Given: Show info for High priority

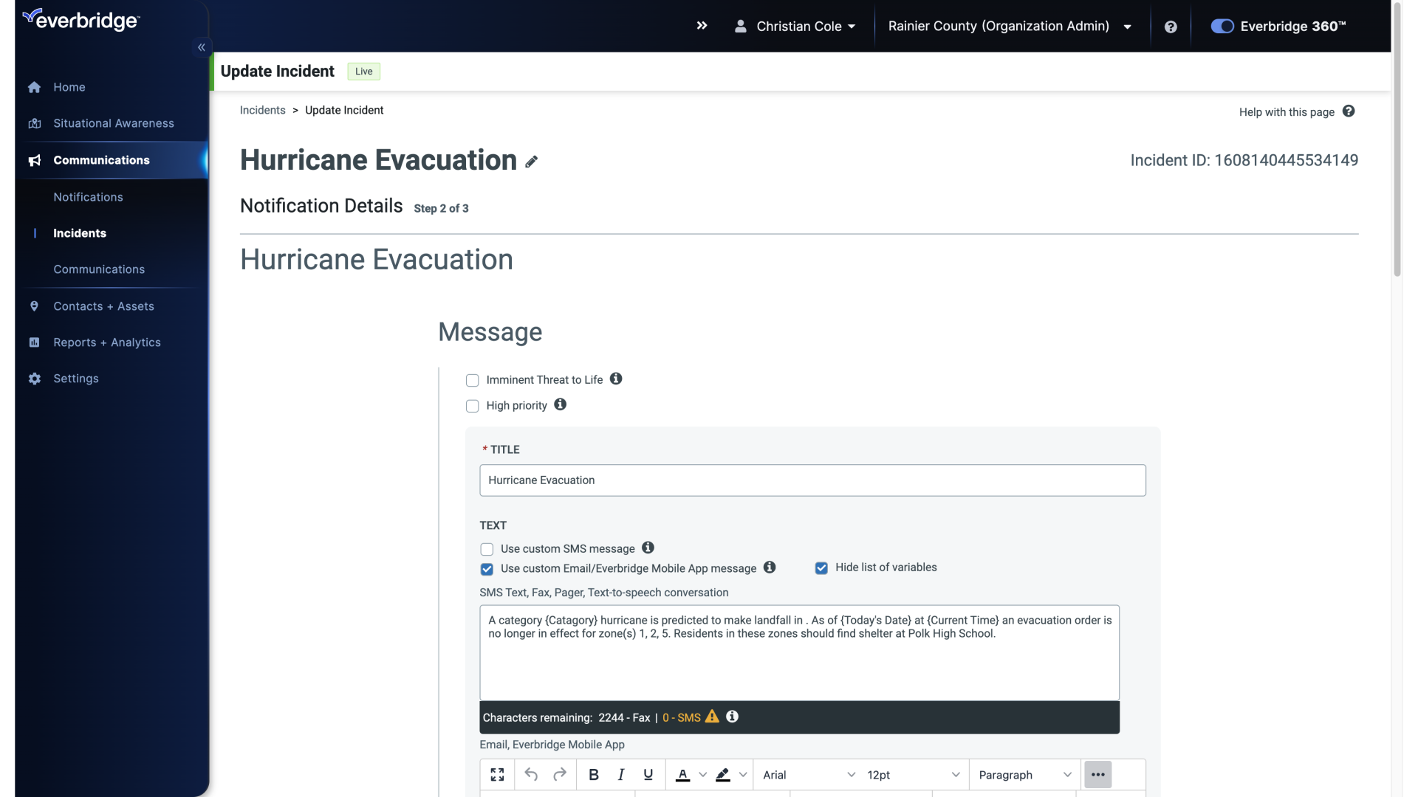Looking at the screenshot, I should click(x=561, y=404).
